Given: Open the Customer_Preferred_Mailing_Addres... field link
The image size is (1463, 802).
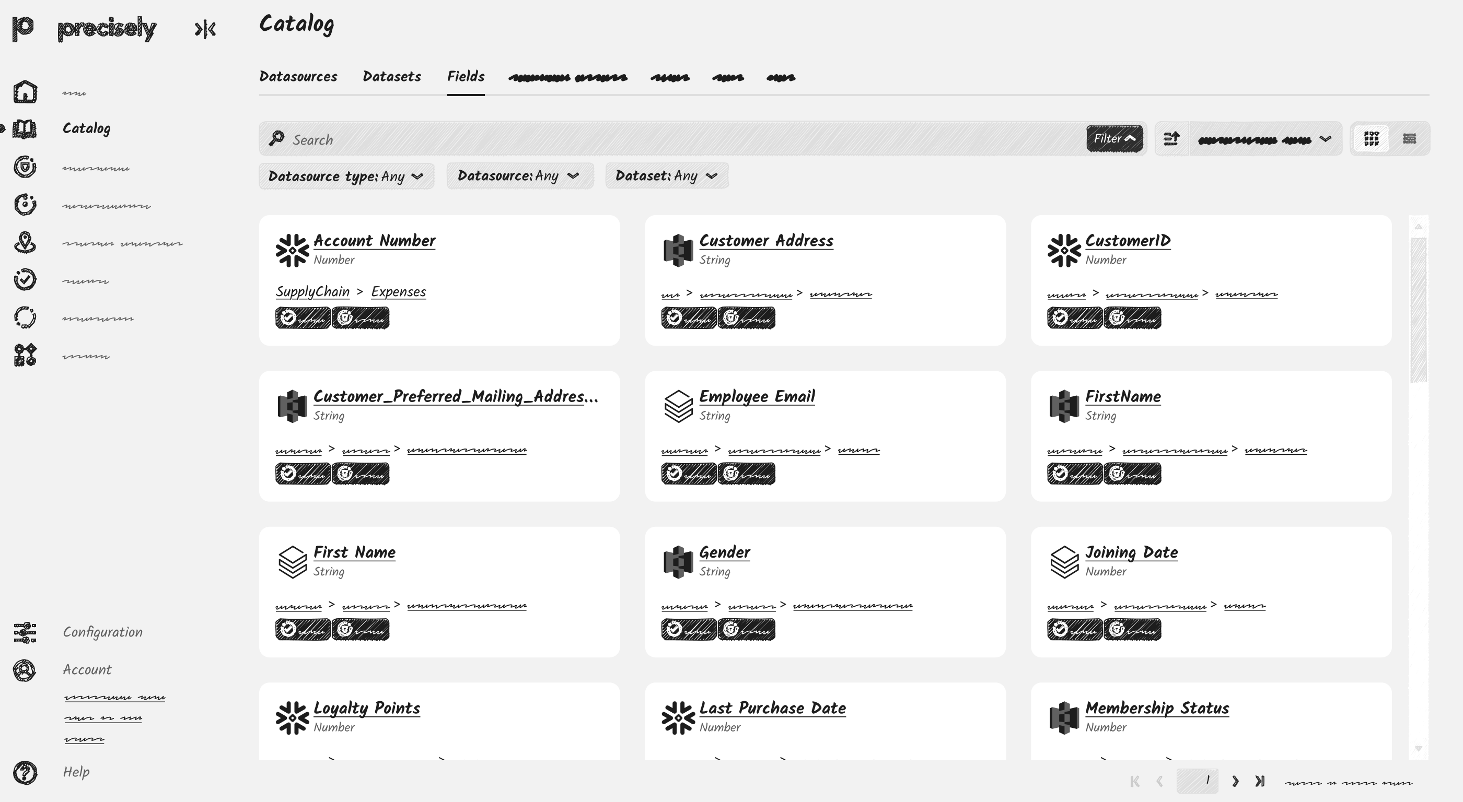Looking at the screenshot, I should pyautogui.click(x=456, y=396).
